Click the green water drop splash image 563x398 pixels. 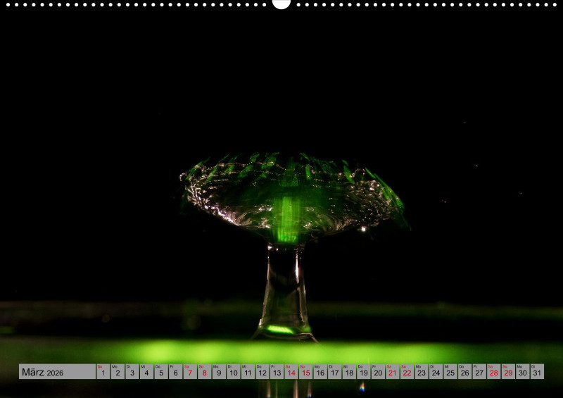(289, 211)
